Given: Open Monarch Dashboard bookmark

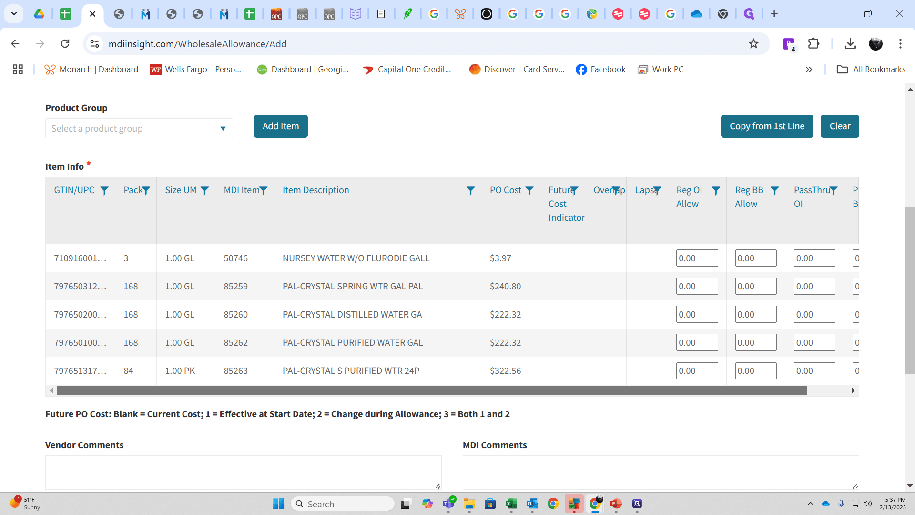Looking at the screenshot, I should [91, 70].
